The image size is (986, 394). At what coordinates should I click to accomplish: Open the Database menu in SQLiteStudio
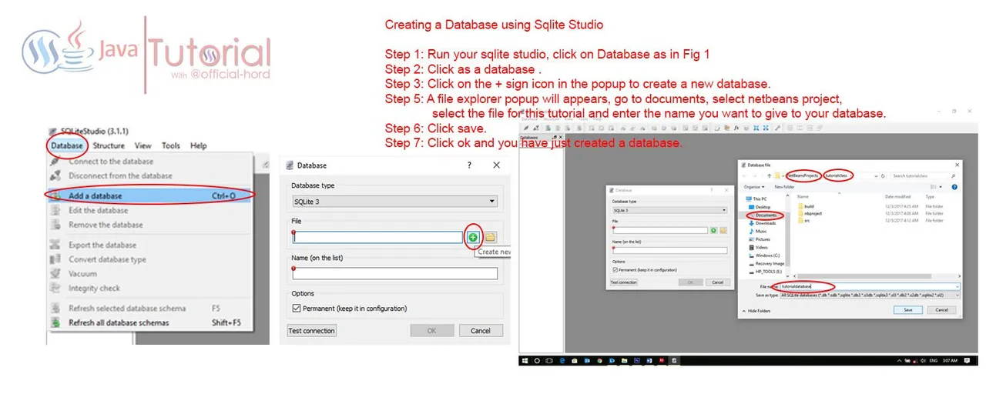(x=66, y=145)
